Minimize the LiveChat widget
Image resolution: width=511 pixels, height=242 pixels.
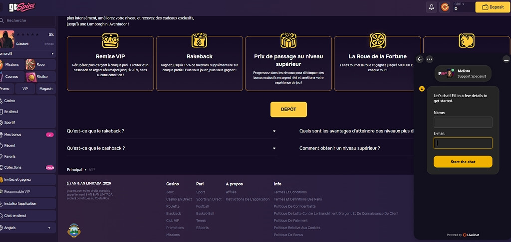[506, 60]
